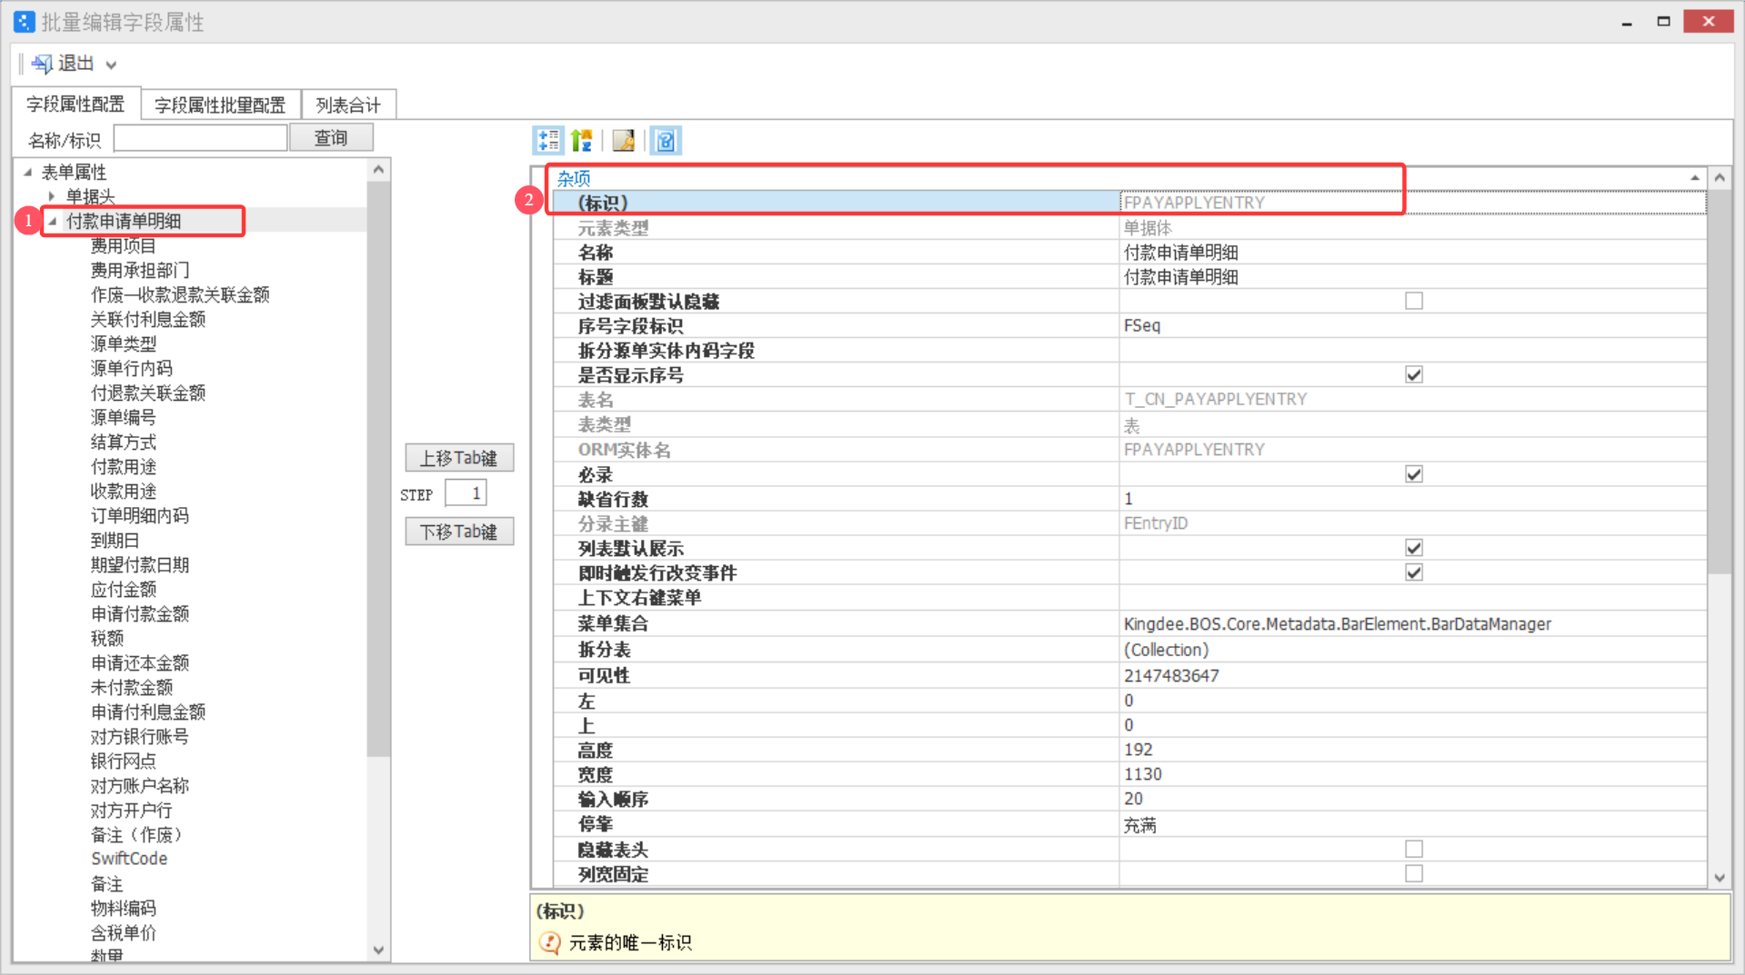This screenshot has width=1745, height=975.
Task: Click the 名称/标识 search input field
Action: 200,138
